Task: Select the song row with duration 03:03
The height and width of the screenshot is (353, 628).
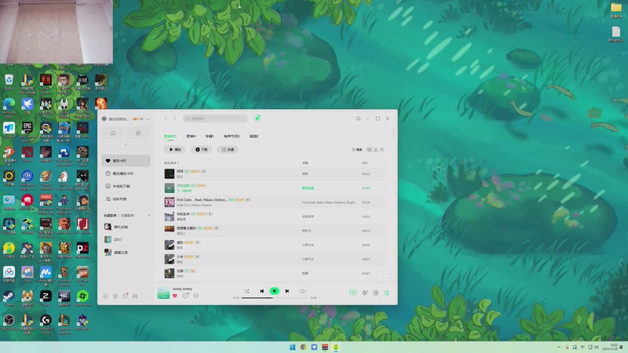Action: coord(273,217)
